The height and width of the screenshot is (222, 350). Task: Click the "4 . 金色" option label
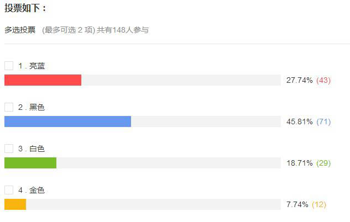pos(32,190)
